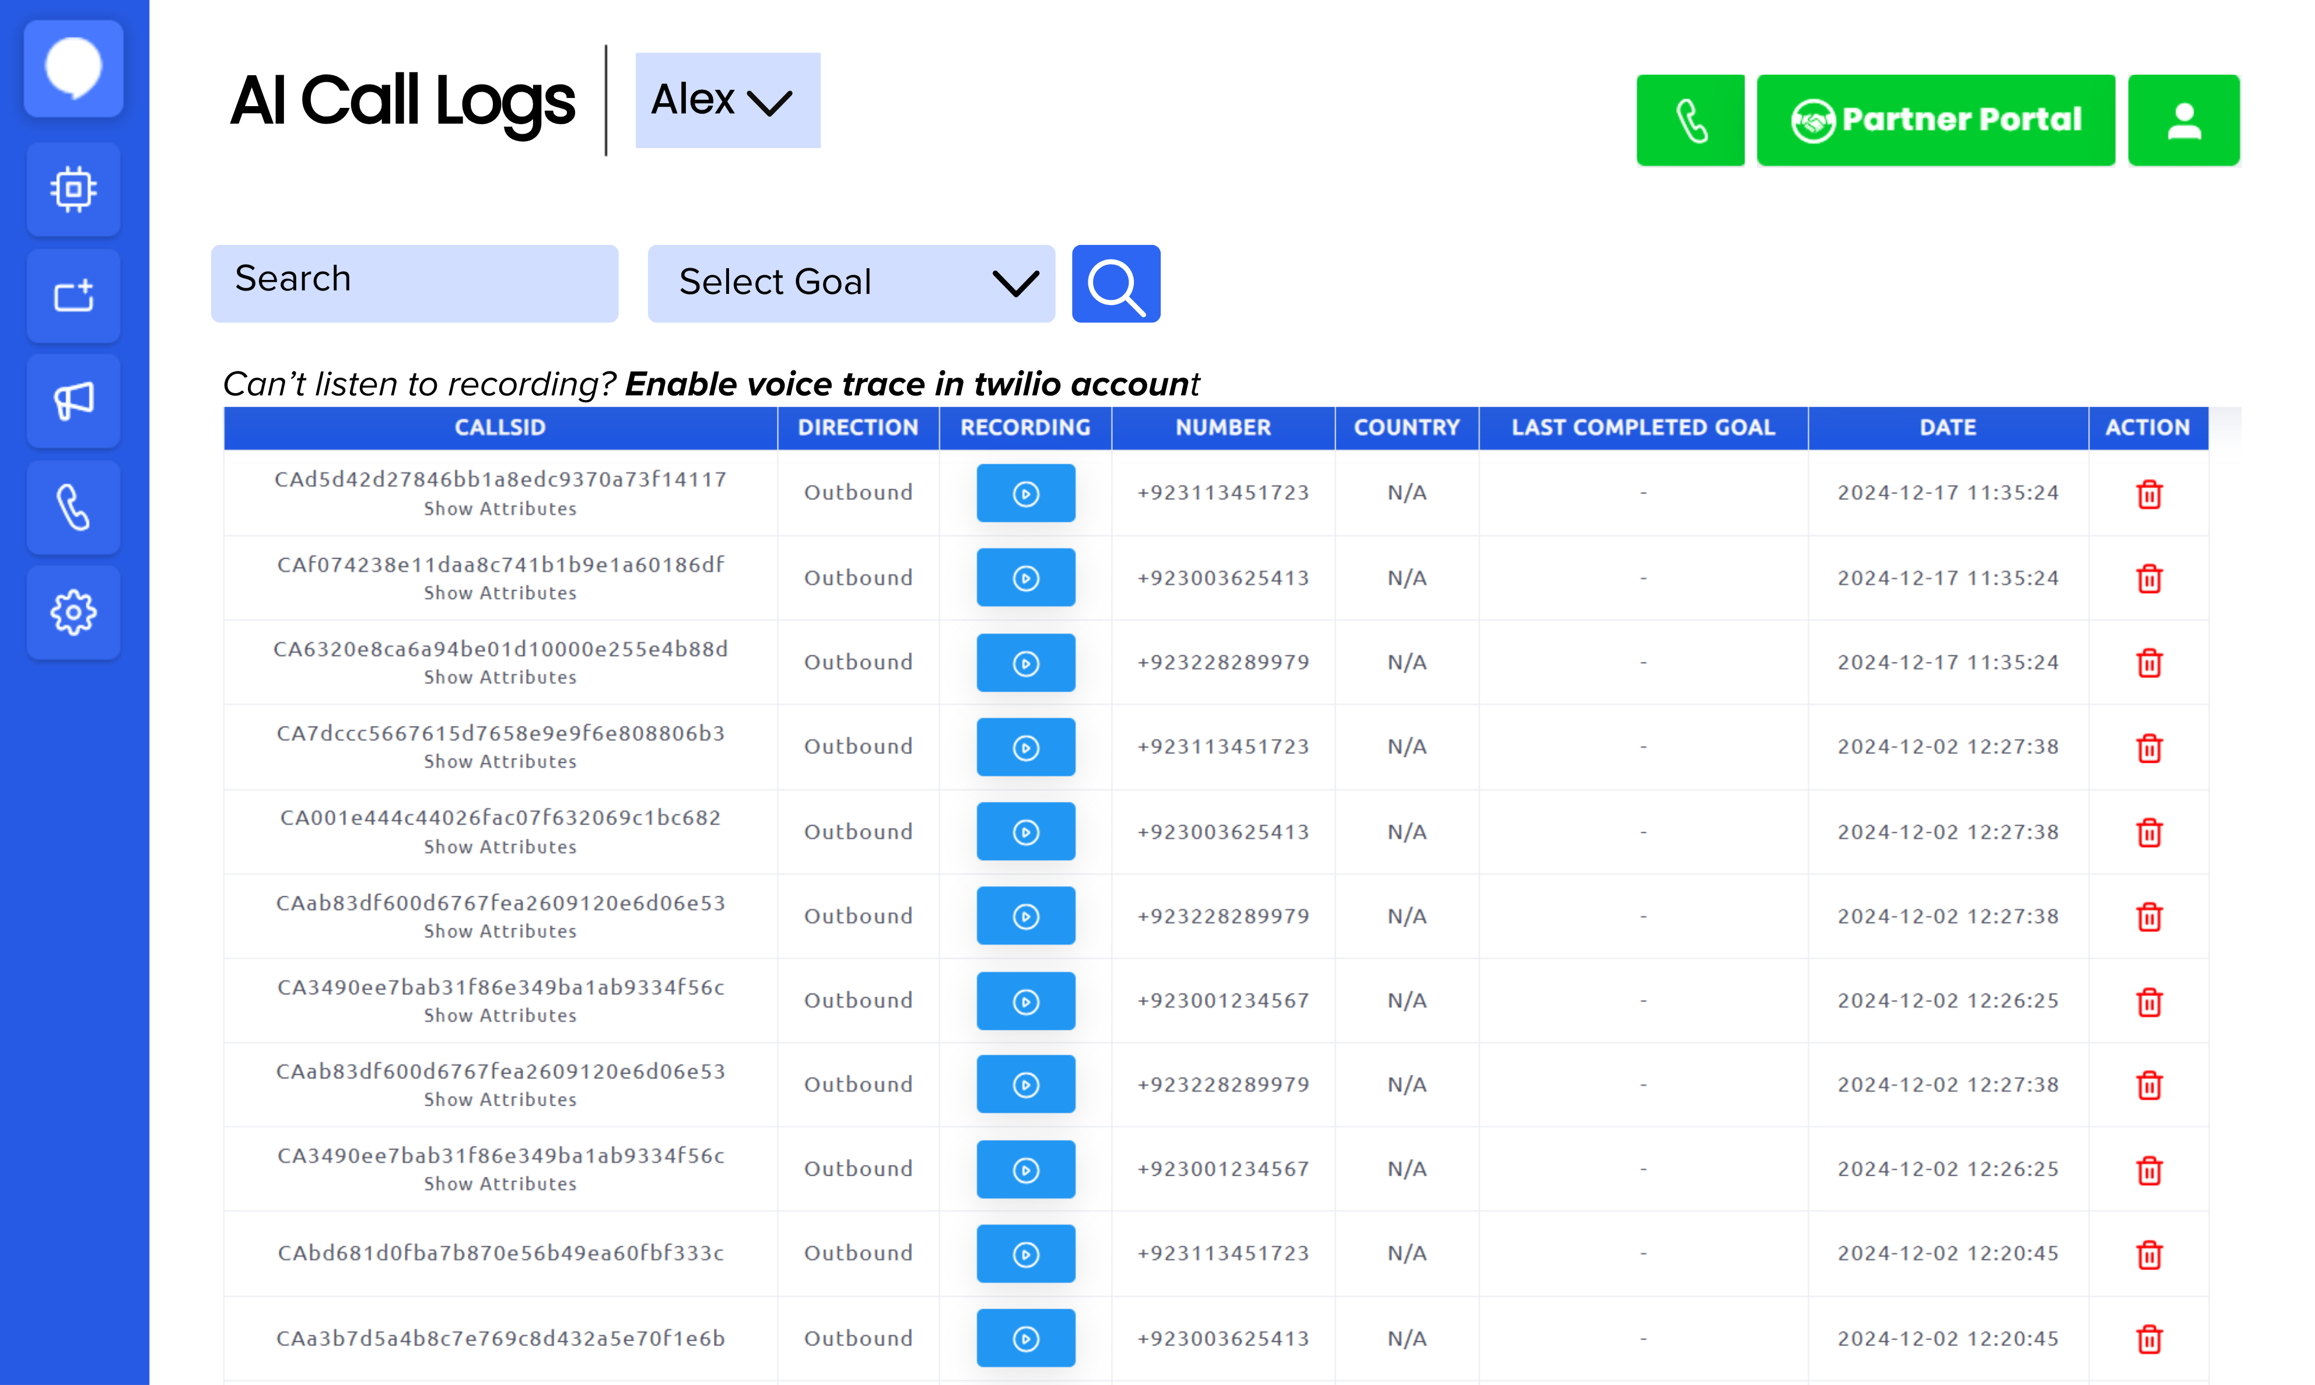Open settings gear in sidebar

coord(73,613)
